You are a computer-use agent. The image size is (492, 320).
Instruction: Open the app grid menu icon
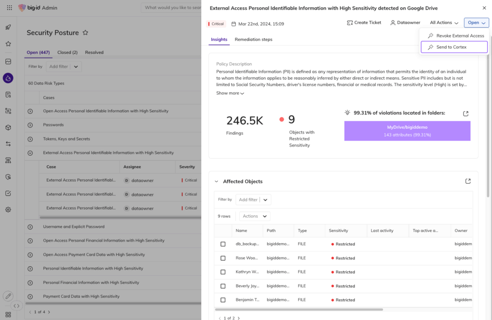tap(9, 8)
